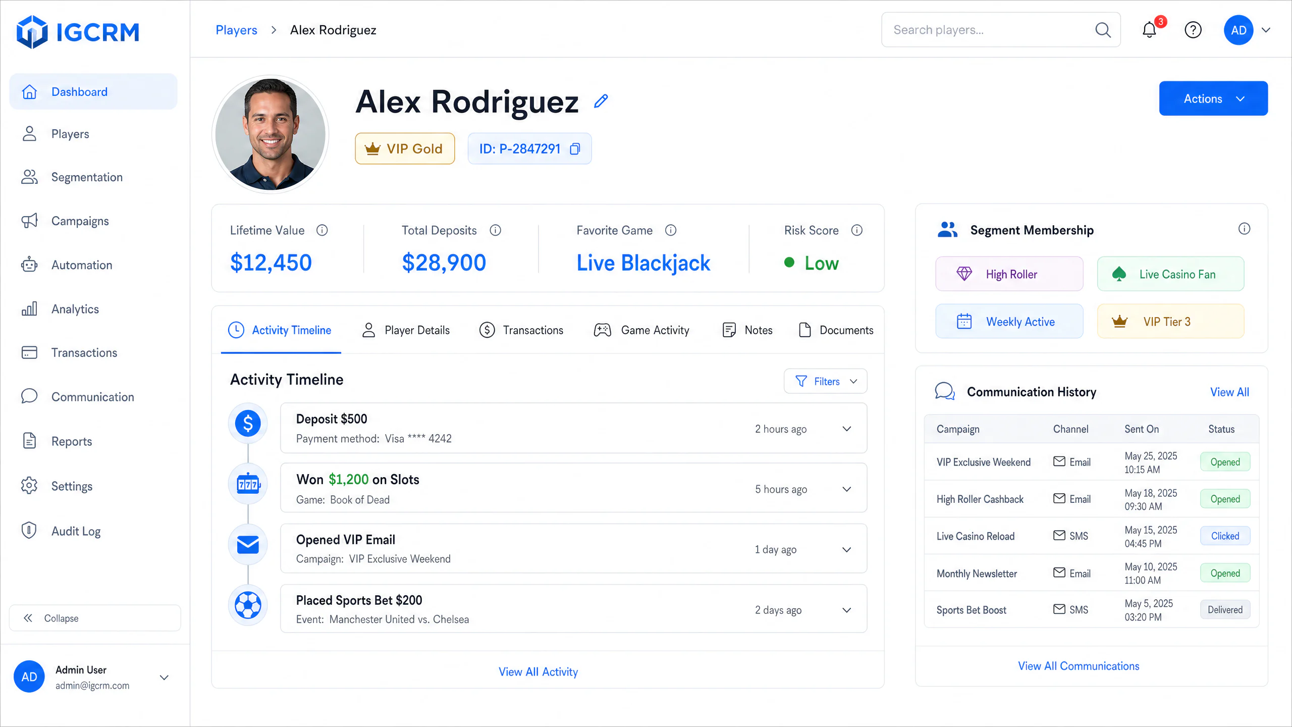The image size is (1292, 727).
Task: Copy player ID with the copy icon
Action: [x=575, y=149]
